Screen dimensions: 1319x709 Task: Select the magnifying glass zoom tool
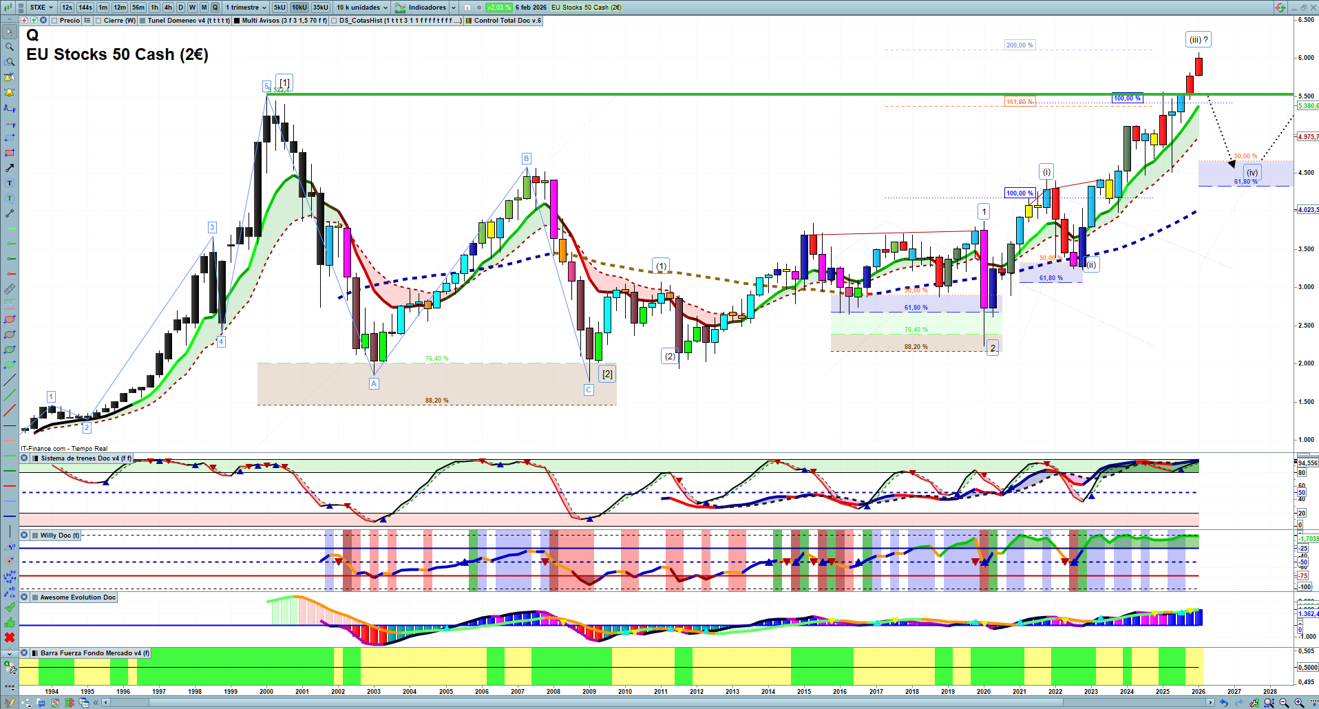pyautogui.click(x=10, y=47)
